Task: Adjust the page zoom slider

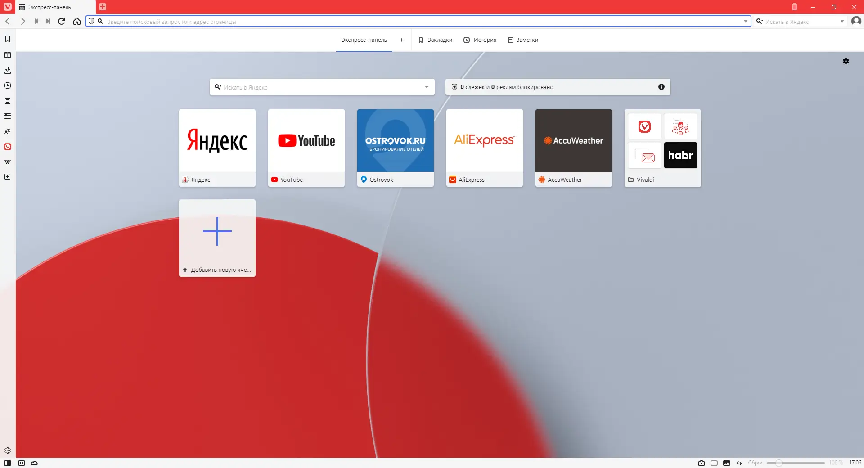Action: (796, 463)
